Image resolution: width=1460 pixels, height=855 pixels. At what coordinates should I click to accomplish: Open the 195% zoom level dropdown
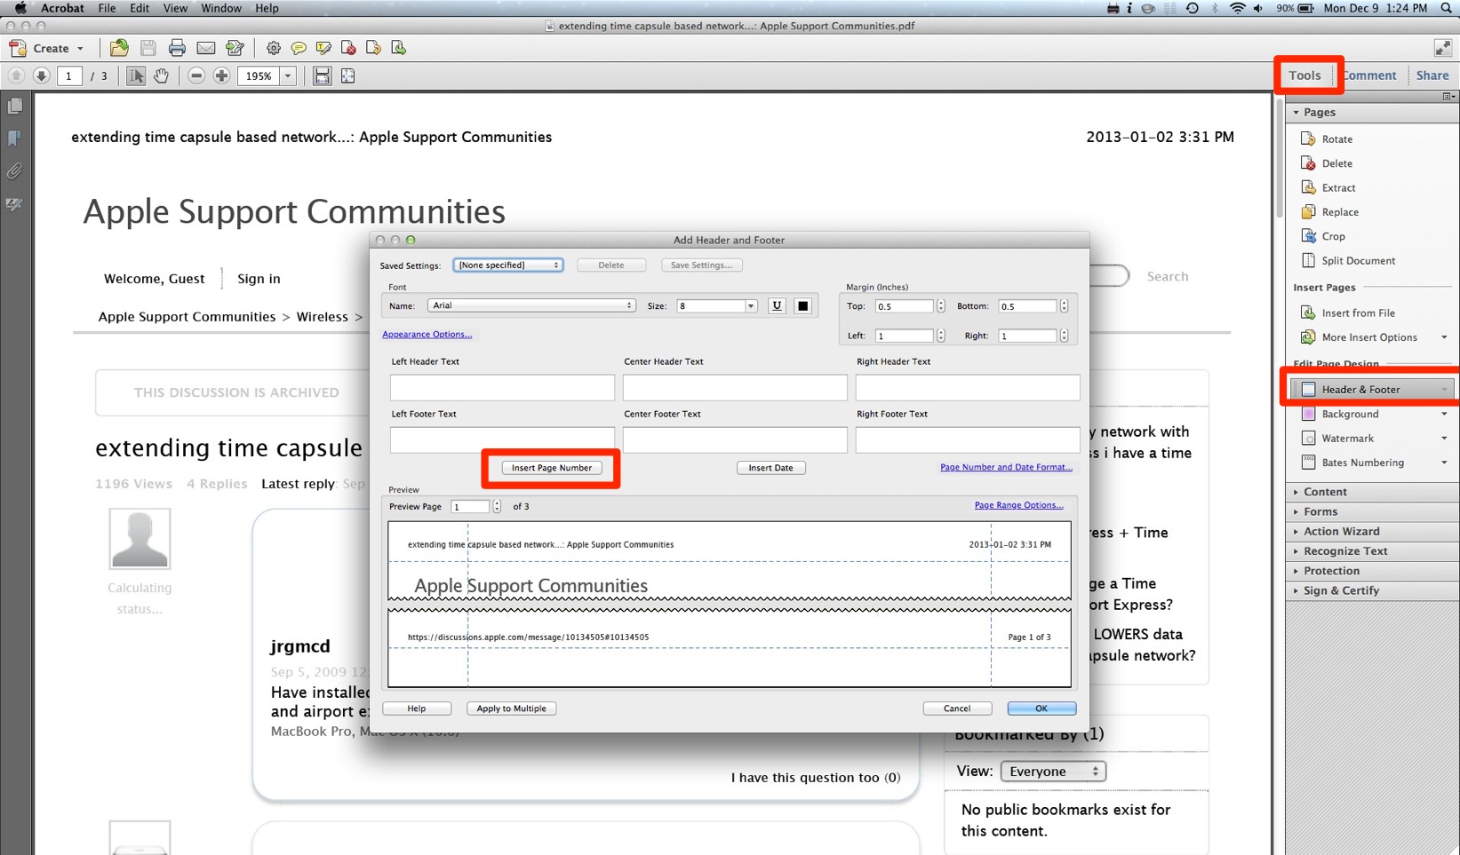tap(287, 76)
